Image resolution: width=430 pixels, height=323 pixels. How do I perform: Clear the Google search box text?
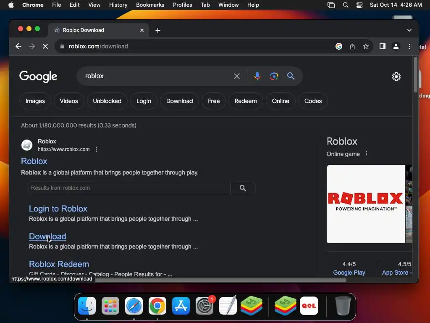click(x=237, y=76)
